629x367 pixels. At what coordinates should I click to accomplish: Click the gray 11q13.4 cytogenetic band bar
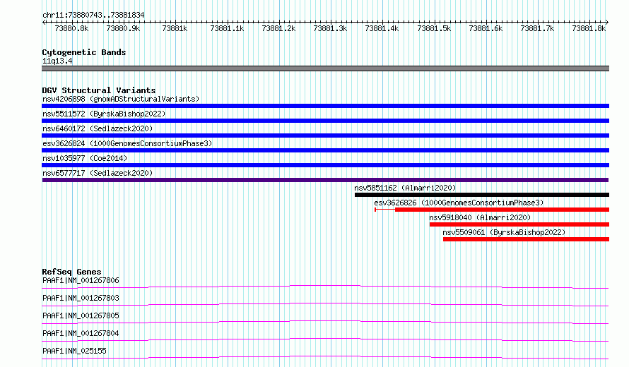pos(325,68)
